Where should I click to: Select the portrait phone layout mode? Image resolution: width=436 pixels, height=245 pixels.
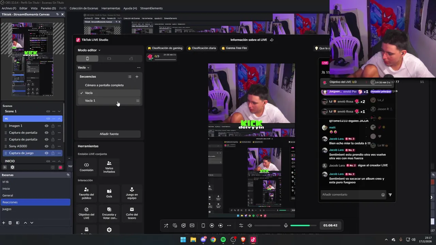(87, 59)
